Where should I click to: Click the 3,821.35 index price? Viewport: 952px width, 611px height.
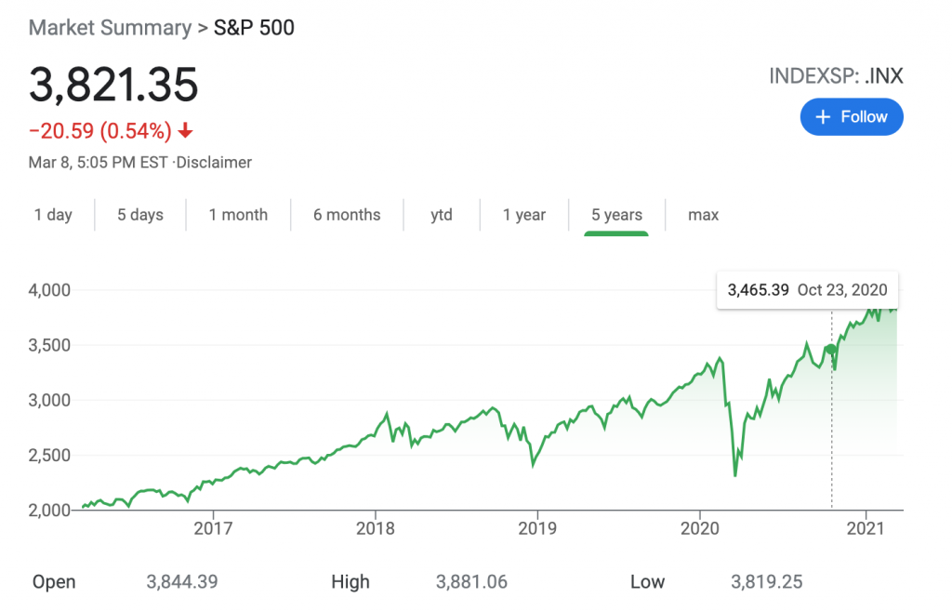click(113, 85)
